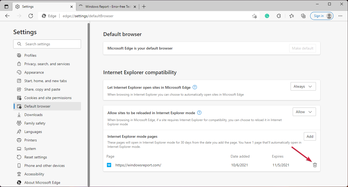Open the Allow dropdown for Internet Explorer mode
Viewport: 348px width, 187px height.
click(x=304, y=112)
